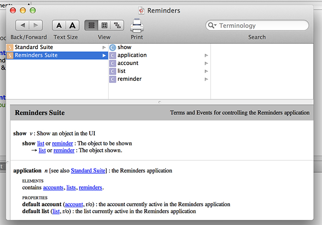
Task: Open the reminders elements link
Action: (90, 187)
